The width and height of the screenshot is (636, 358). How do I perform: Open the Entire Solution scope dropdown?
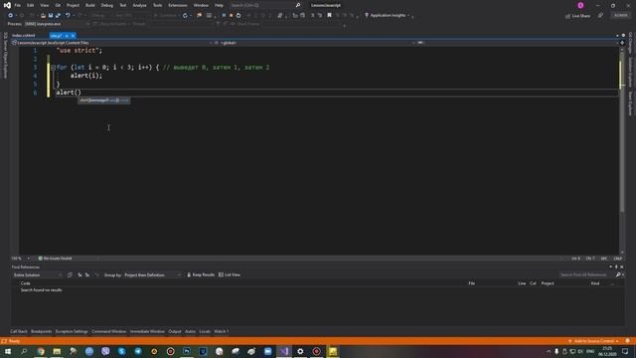(x=38, y=275)
